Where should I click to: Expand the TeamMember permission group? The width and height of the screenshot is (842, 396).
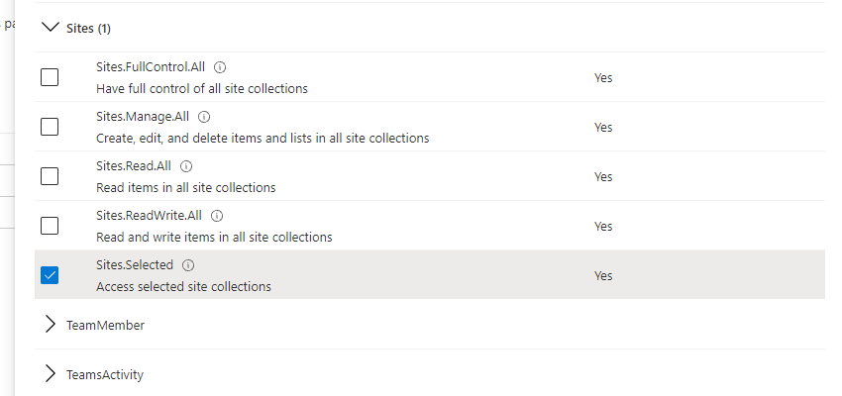click(50, 324)
